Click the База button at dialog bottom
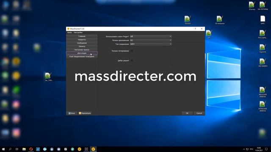 pos(72,113)
